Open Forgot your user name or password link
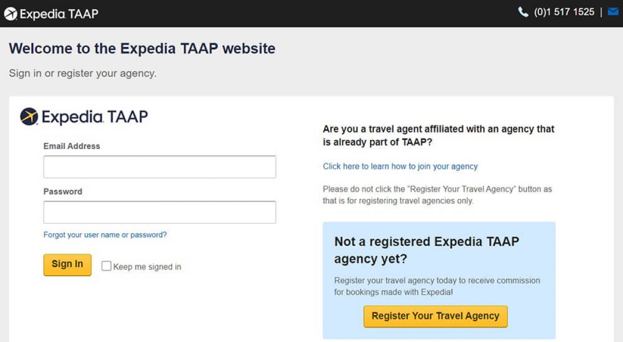This screenshot has width=623, height=342. (105, 235)
